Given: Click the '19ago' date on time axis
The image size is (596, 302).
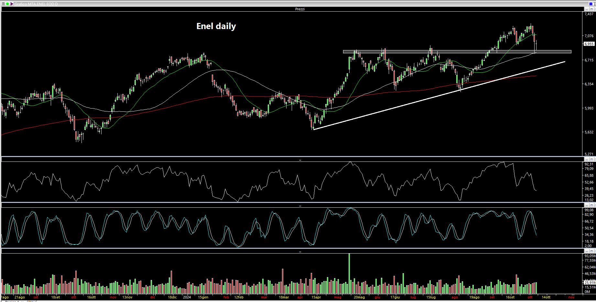Looking at the screenshot, I should click(x=474, y=297).
